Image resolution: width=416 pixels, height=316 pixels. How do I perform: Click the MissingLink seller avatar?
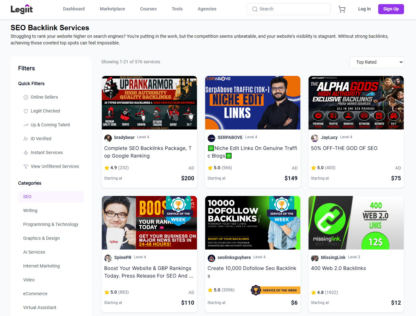[315, 258]
